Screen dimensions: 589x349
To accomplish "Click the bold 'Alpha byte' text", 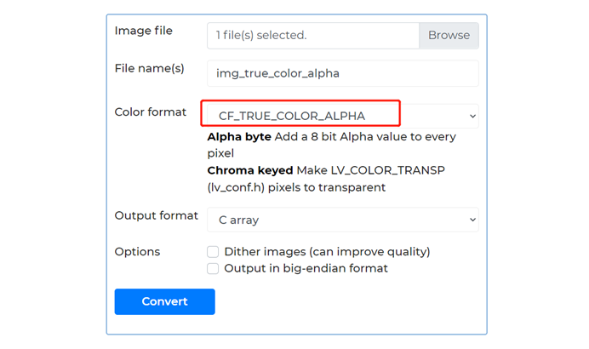I will coord(239,137).
